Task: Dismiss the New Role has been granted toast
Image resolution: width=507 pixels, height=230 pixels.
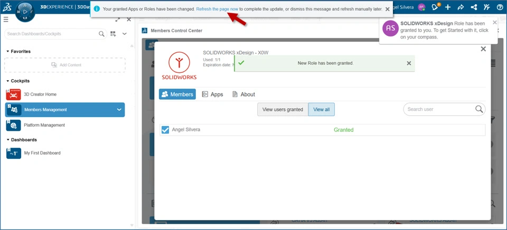Action: (409, 63)
